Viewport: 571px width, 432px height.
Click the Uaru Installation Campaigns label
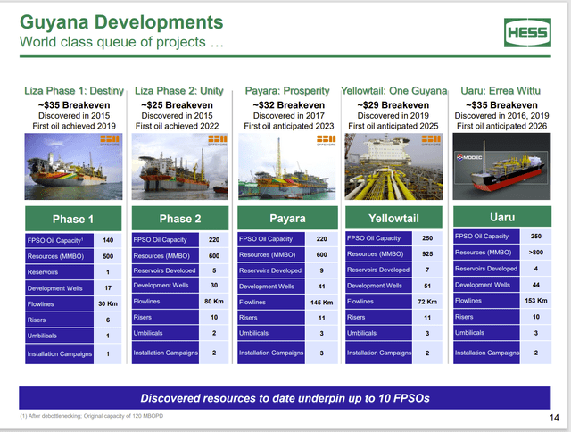487,353
